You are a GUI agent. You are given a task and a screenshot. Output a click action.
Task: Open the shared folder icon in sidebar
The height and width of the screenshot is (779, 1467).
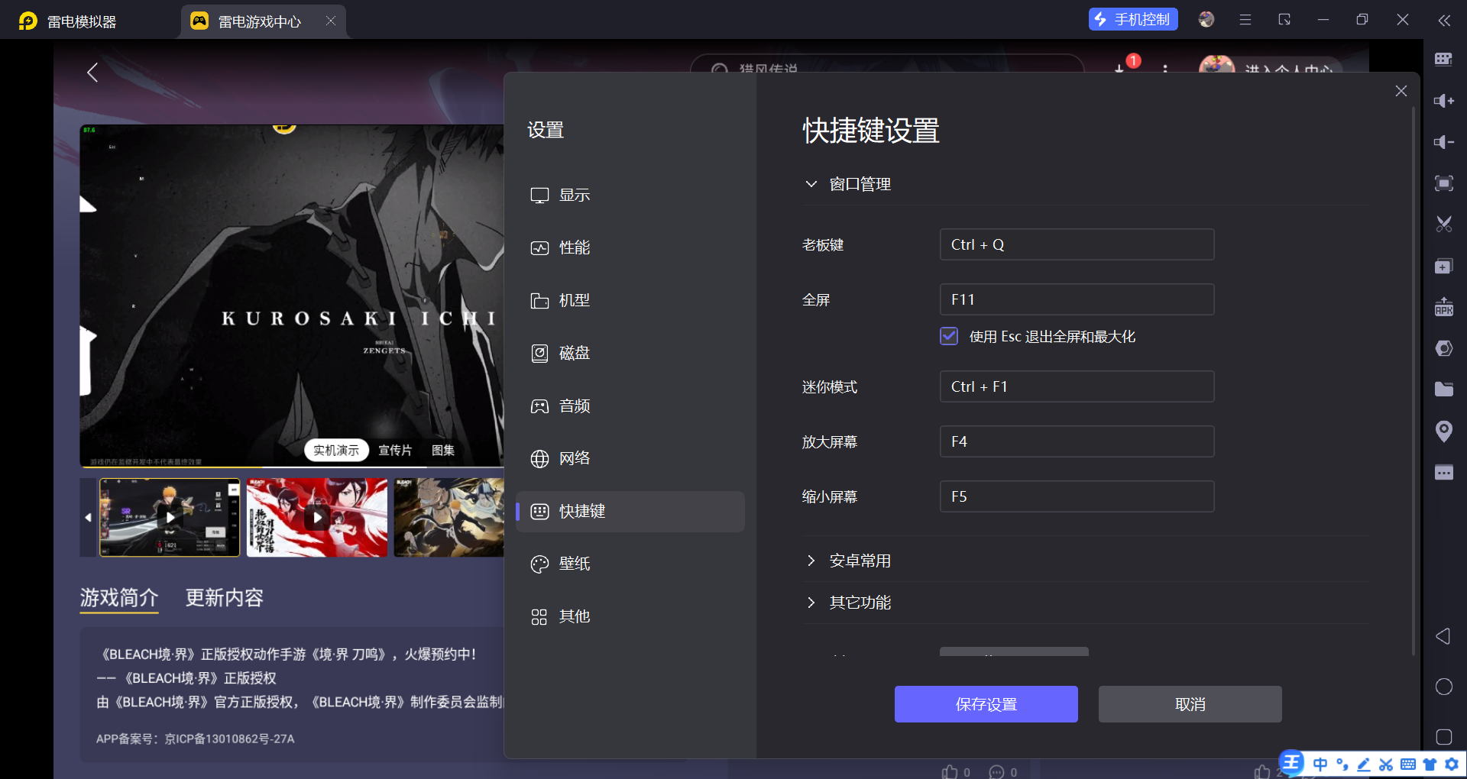pos(1443,389)
